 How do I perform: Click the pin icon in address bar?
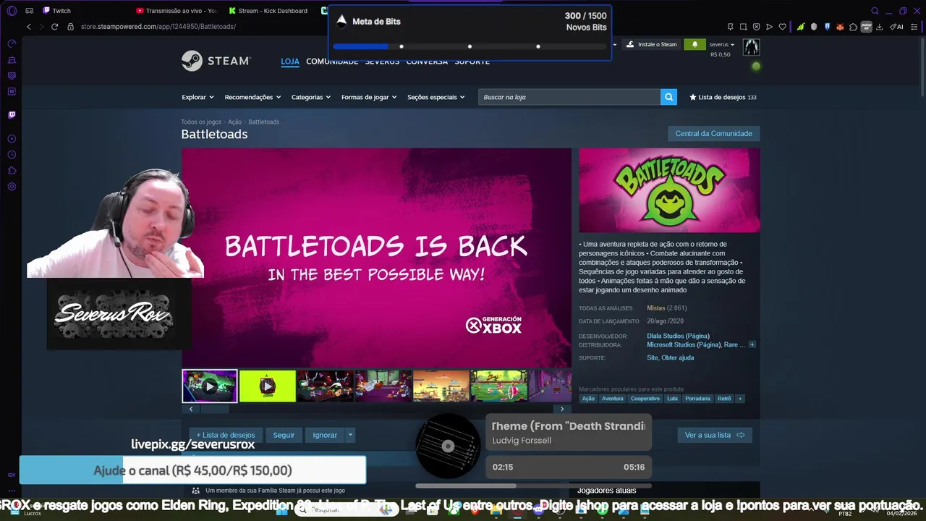pyautogui.click(x=730, y=27)
